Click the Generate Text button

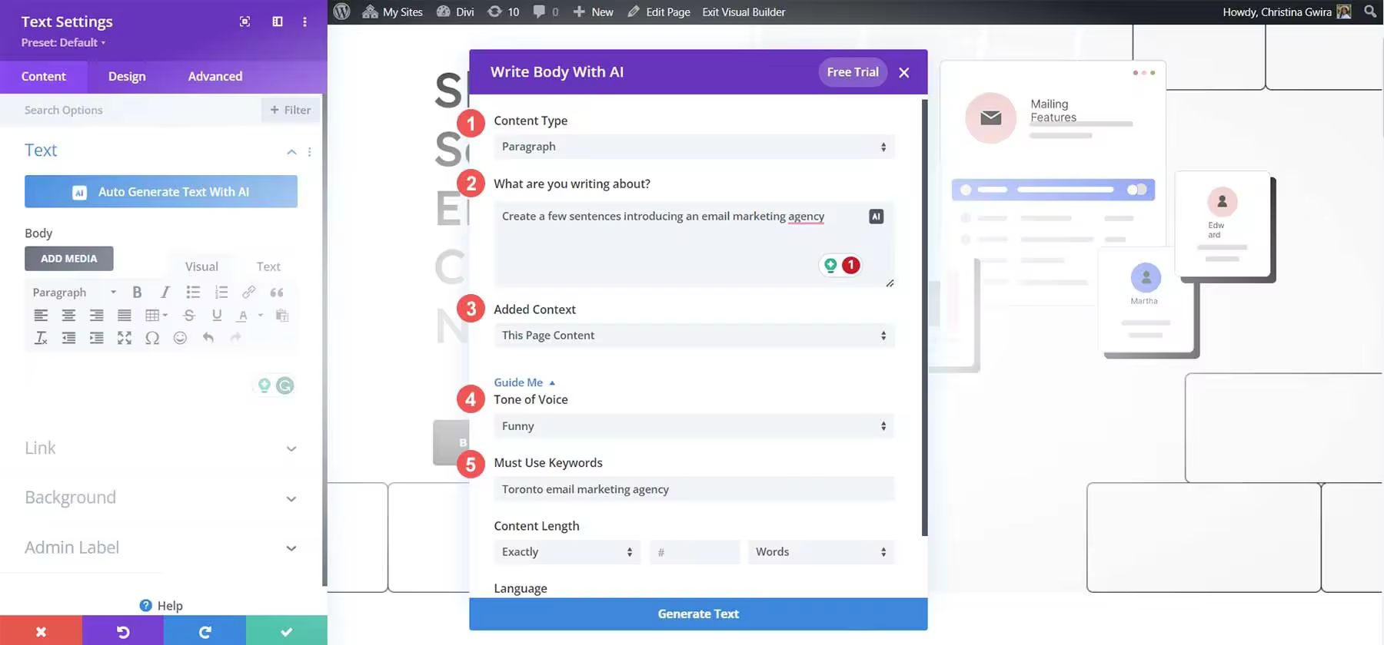click(698, 614)
